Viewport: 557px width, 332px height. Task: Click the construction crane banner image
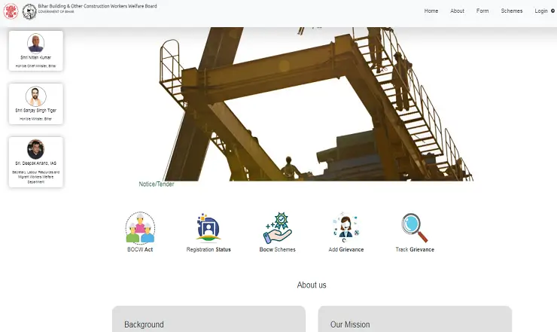[316, 105]
